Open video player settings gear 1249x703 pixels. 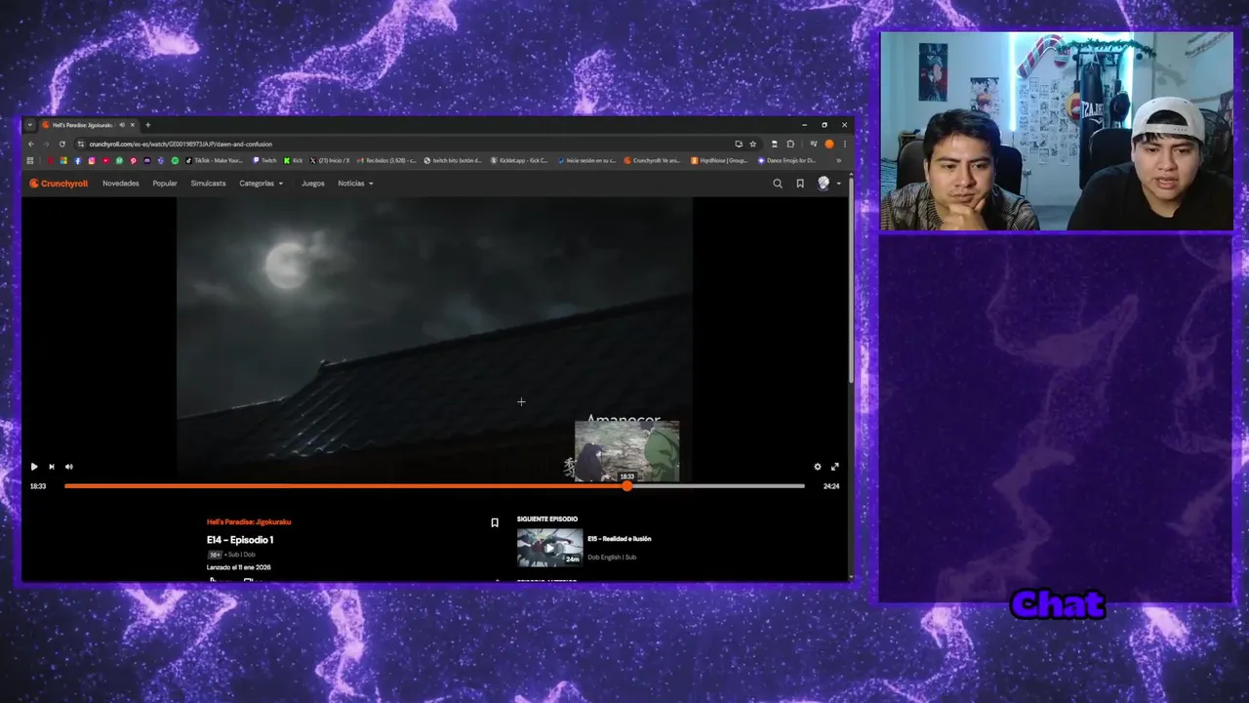tap(818, 467)
